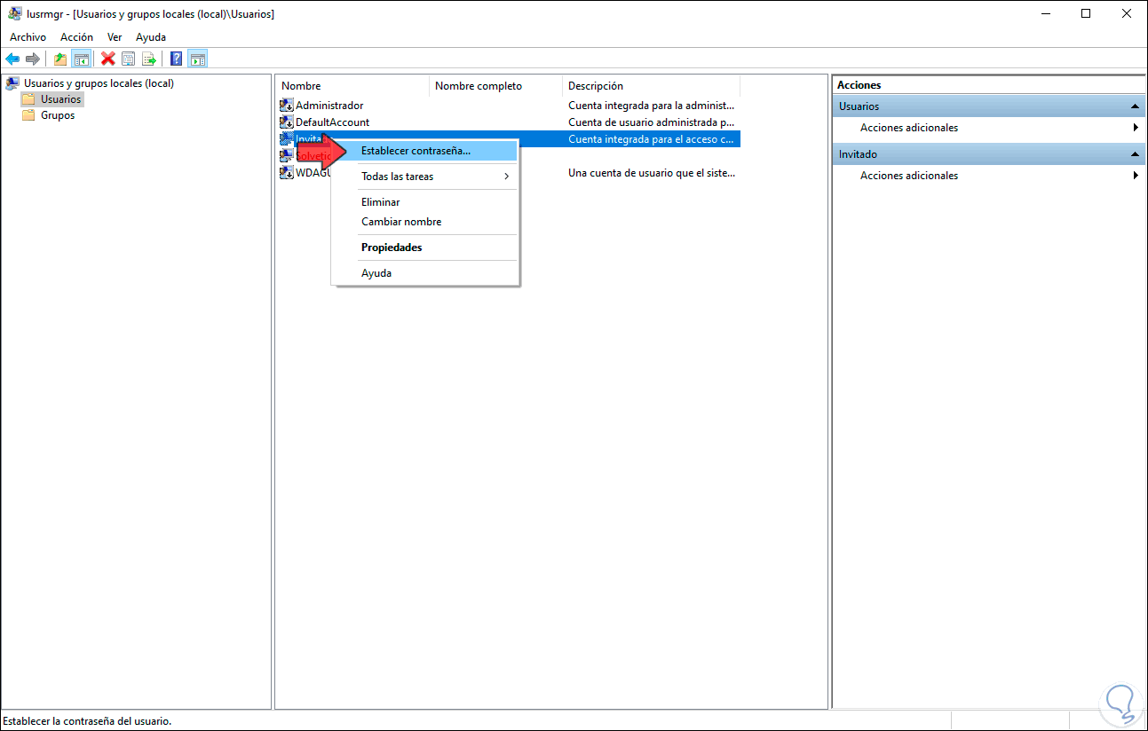Choose Eliminar in the context menu
The height and width of the screenshot is (731, 1148).
(x=424, y=202)
